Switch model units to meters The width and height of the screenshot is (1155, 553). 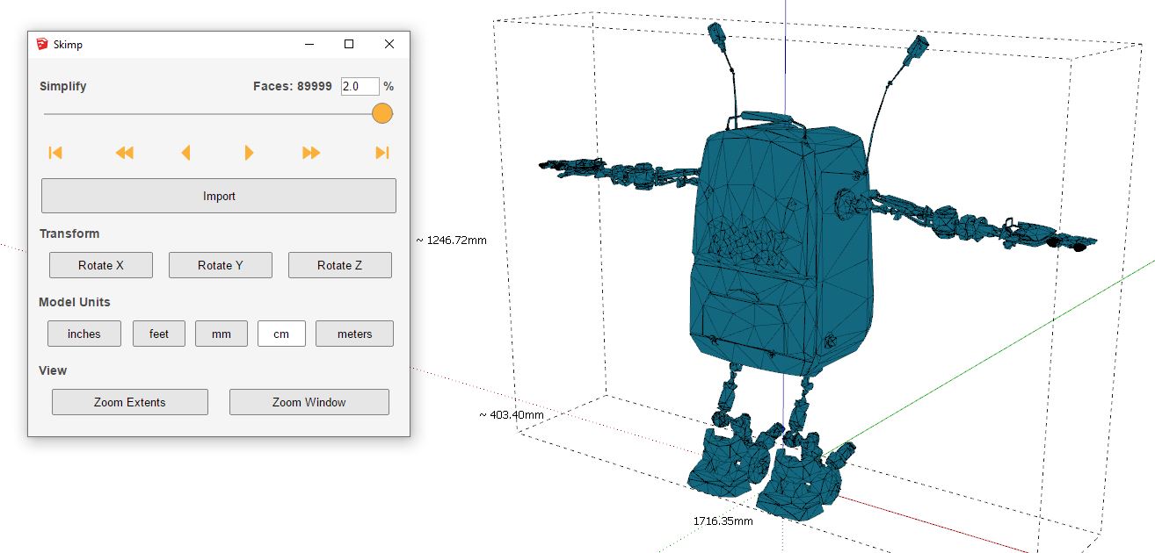(x=354, y=334)
